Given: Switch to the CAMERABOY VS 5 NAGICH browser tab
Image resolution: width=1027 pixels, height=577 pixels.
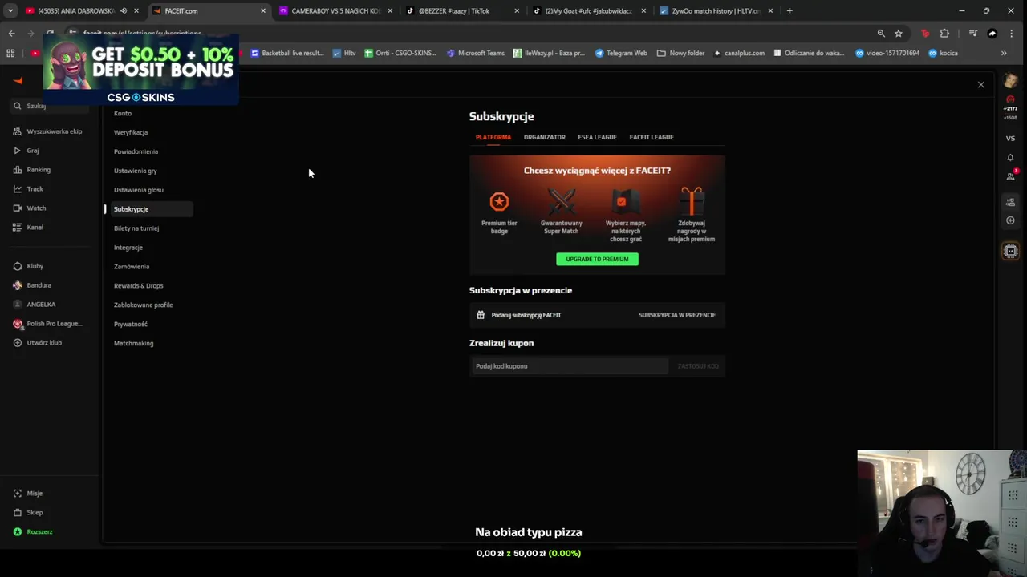Looking at the screenshot, I should coord(336,11).
